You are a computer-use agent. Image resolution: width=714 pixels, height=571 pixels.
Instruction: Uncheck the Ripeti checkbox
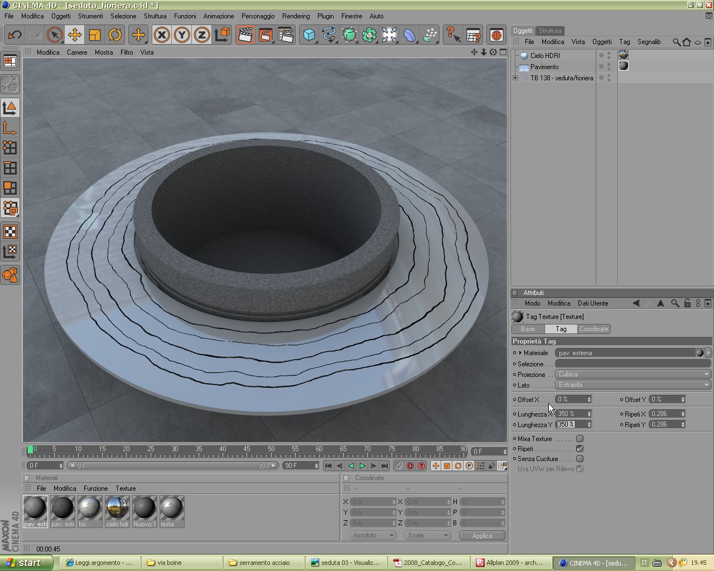point(580,449)
